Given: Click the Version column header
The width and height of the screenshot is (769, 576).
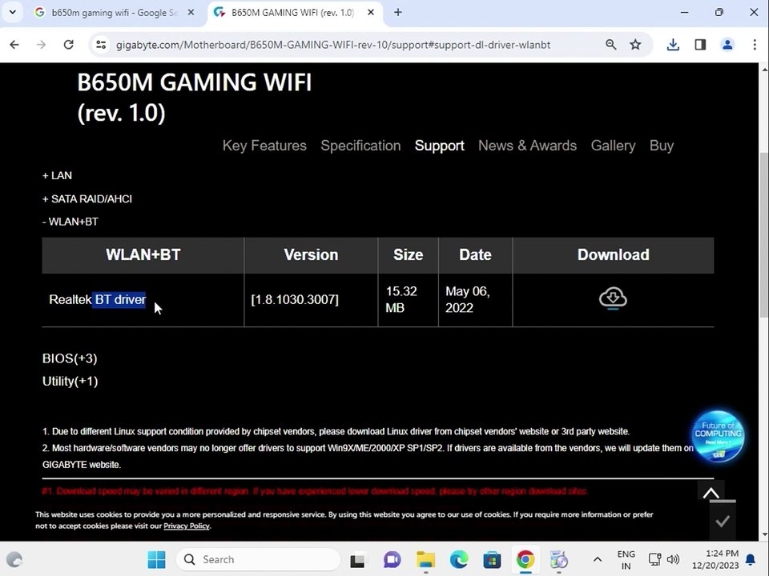Looking at the screenshot, I should (x=311, y=254).
